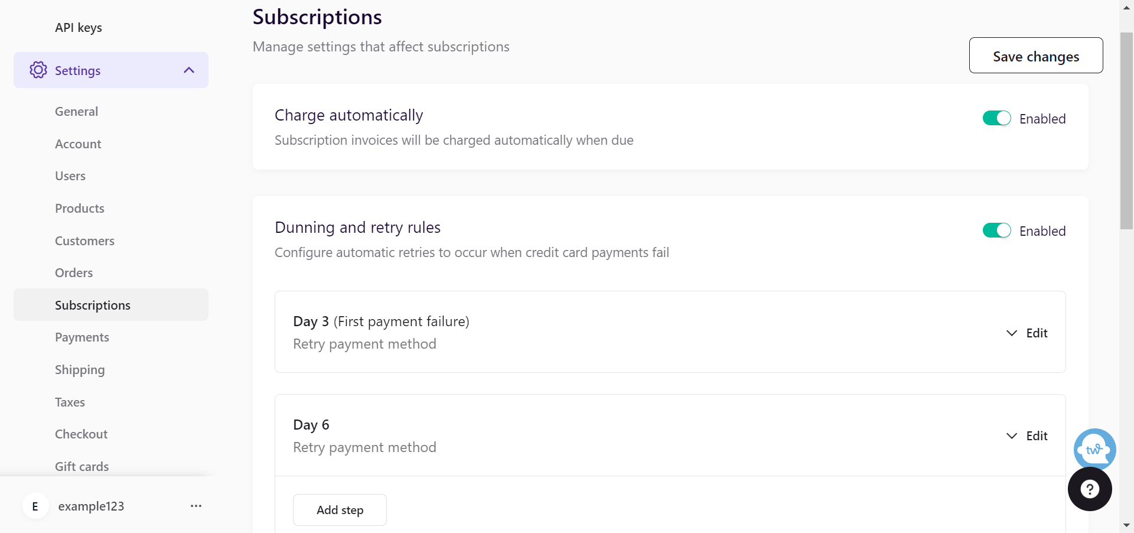
Task: Expand Day 3 retry step to edit
Action: (1027, 333)
